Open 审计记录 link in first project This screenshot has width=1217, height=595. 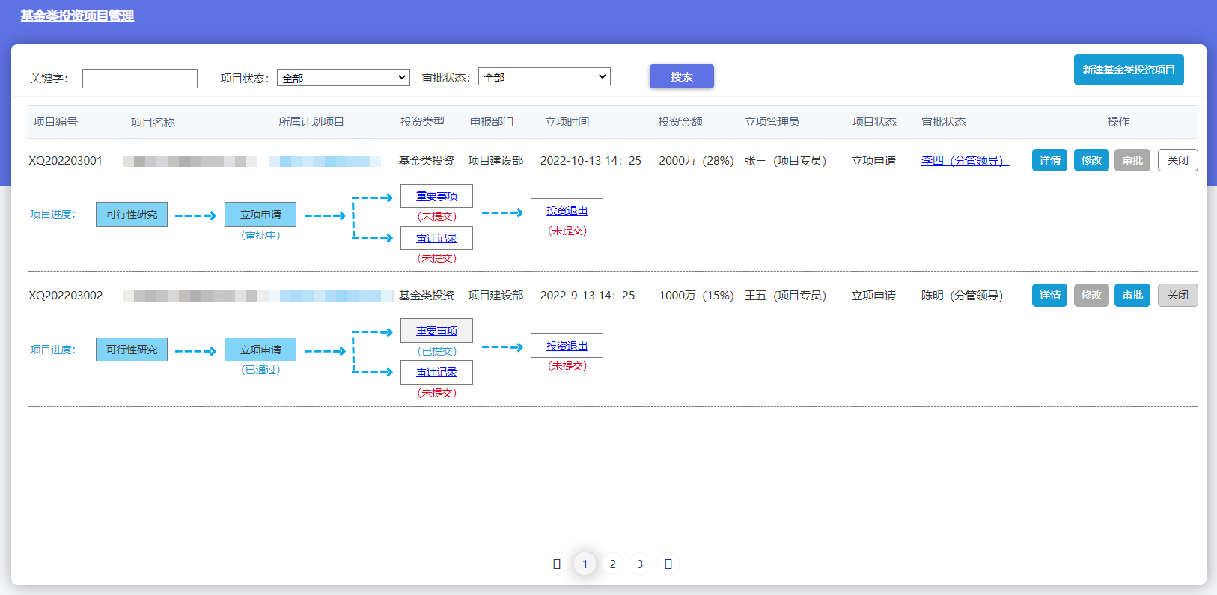tap(436, 238)
